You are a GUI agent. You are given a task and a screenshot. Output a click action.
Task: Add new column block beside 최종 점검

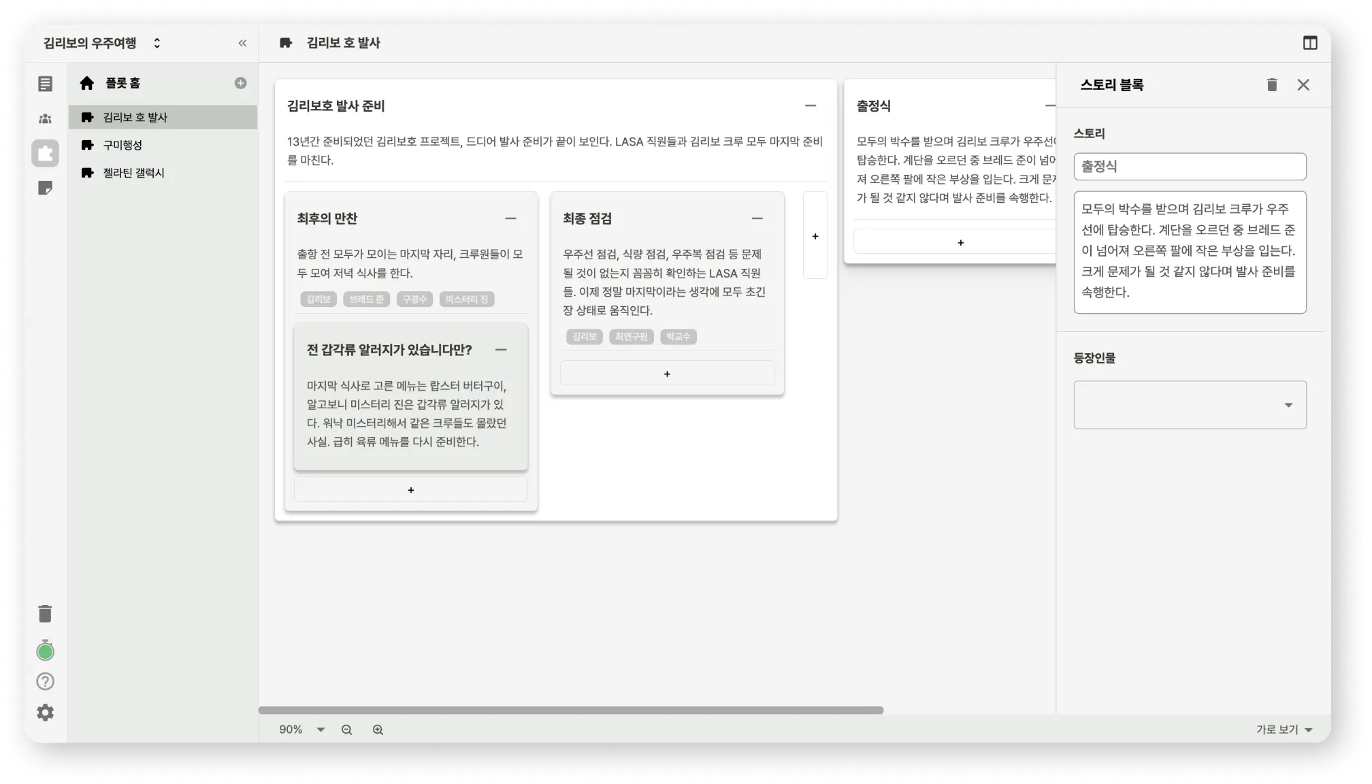tap(815, 235)
